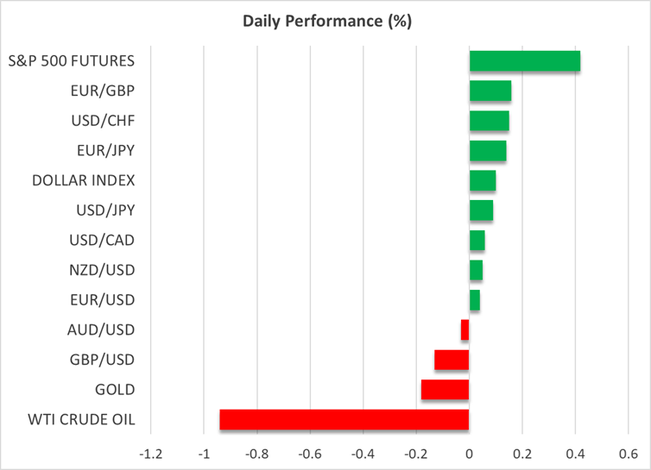Click the red GBP/USD bar
The width and height of the screenshot is (651, 470).
click(x=452, y=360)
